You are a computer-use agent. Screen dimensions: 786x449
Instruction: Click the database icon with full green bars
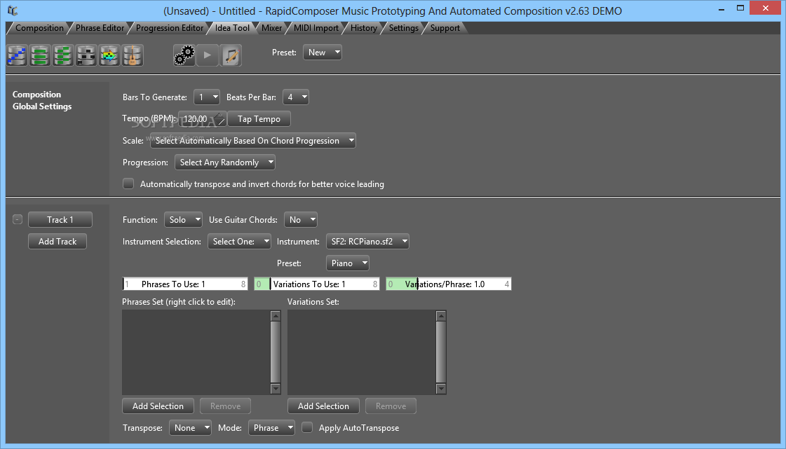[40, 55]
